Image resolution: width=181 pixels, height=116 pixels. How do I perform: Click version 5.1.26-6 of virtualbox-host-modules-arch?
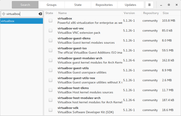(129, 100)
